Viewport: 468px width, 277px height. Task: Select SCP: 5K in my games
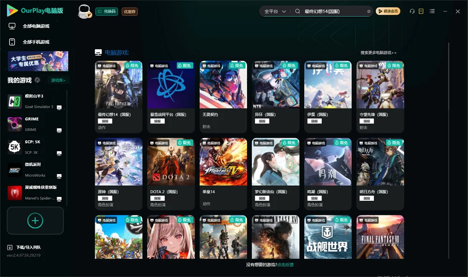[x=35, y=147]
